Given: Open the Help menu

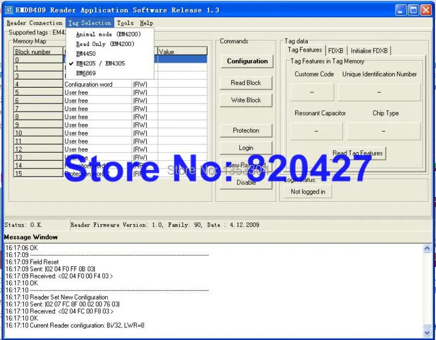Looking at the screenshot, I should 146,23.
